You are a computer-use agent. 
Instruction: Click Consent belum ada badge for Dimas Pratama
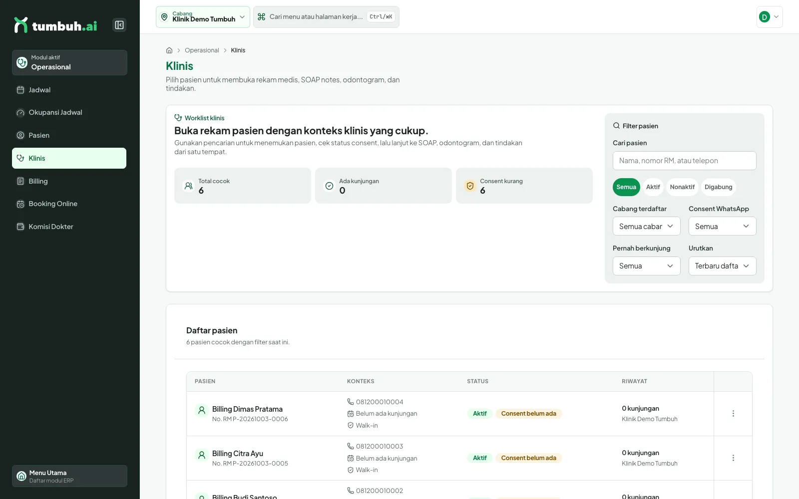pos(529,414)
